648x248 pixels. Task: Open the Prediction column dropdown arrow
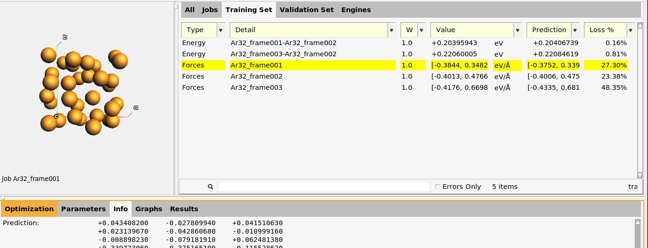[x=575, y=30]
